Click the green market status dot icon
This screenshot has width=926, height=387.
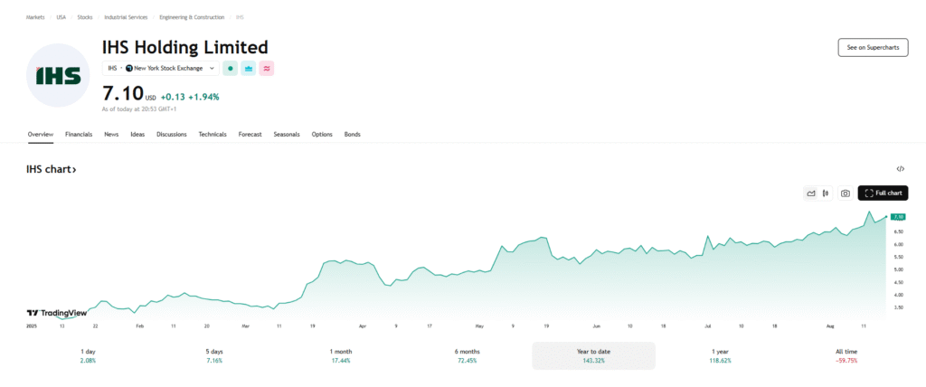pyautogui.click(x=230, y=69)
